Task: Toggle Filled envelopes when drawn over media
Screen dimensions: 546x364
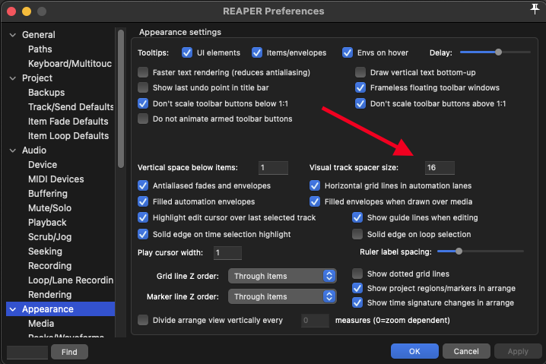Action: tap(315, 201)
